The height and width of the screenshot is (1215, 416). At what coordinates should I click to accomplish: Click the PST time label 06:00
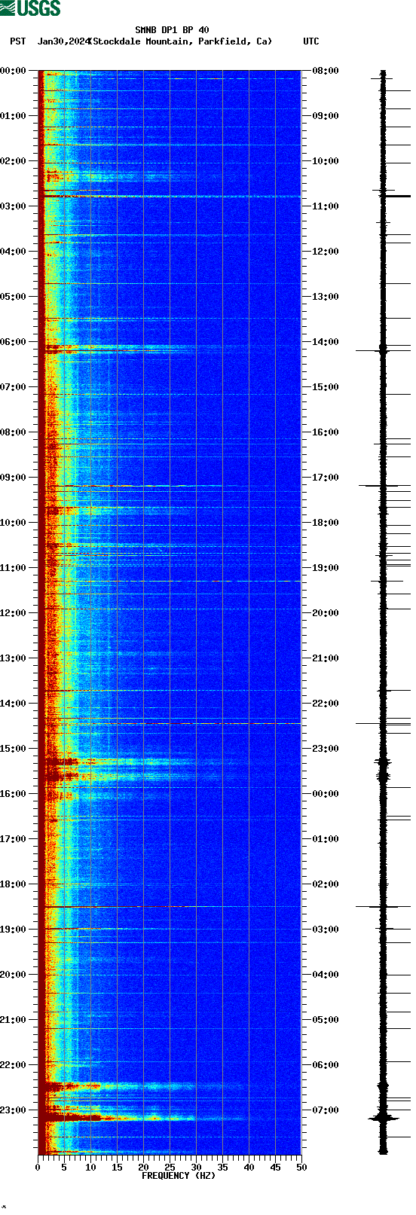(13, 342)
